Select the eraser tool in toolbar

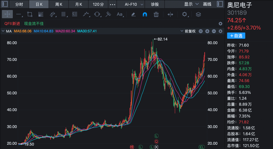point(133,14)
